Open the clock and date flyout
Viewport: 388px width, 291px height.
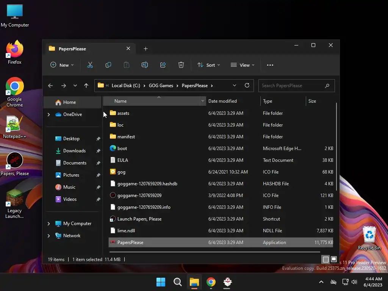pos(374,282)
